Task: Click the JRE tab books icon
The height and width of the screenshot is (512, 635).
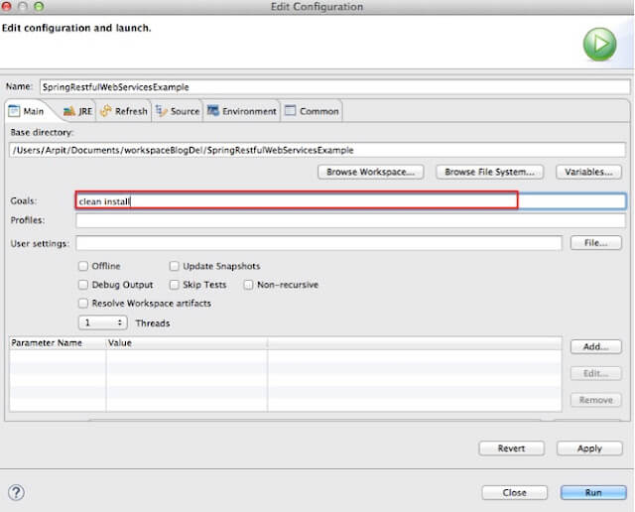Action: coord(69,111)
